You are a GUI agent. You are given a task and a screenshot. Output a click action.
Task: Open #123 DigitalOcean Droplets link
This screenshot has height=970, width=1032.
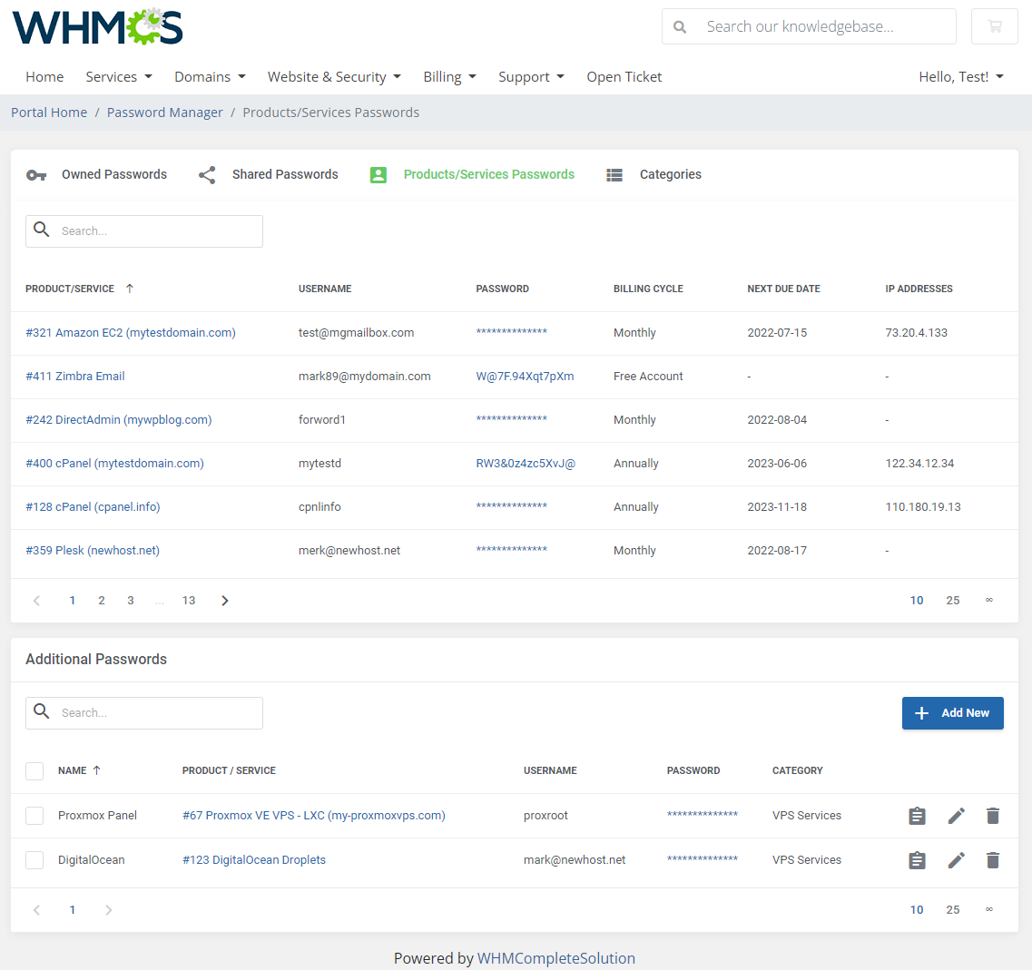(x=254, y=860)
